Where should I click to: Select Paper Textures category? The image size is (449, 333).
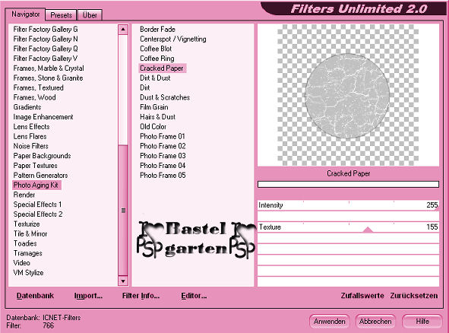tap(35, 166)
